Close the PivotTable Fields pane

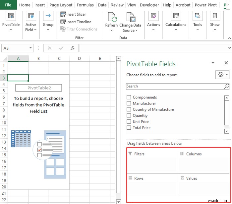coord(226,63)
